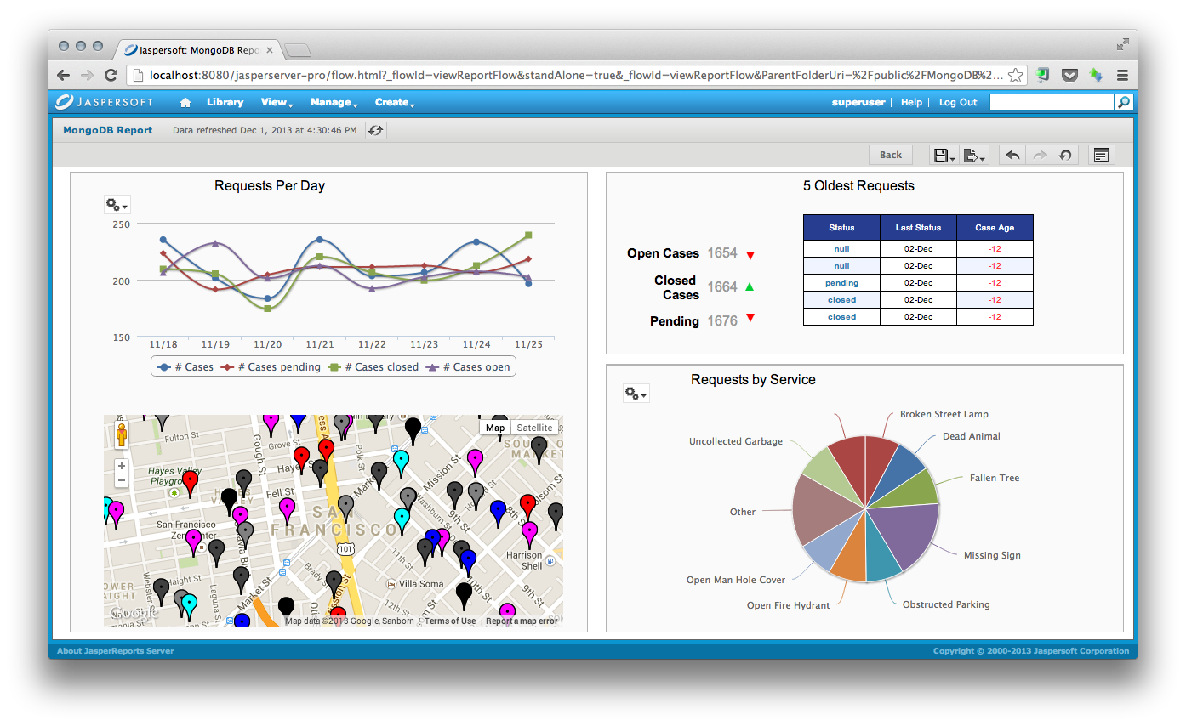Open the export report icon menu
Screen dimensions: 1186x726
(974, 155)
